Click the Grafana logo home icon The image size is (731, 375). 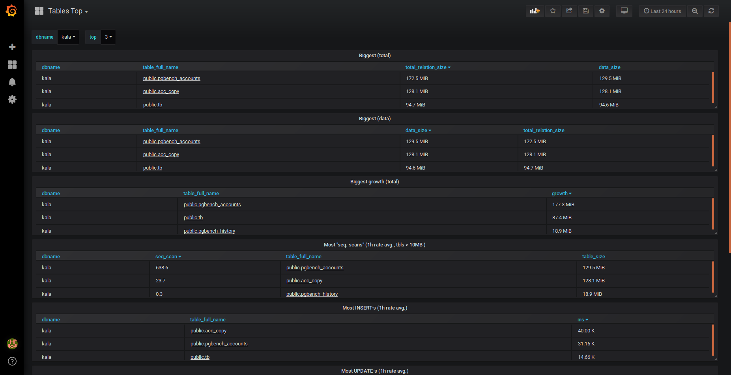(11, 11)
